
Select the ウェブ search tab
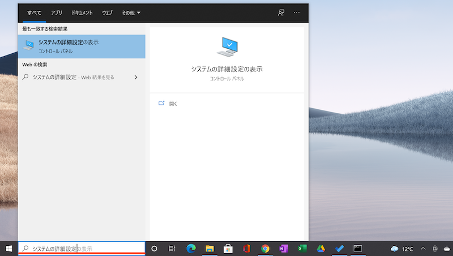107,12
